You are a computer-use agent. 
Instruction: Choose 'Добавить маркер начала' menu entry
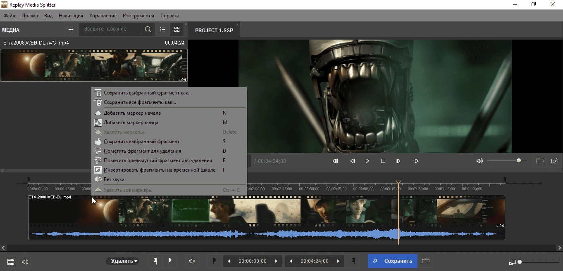[169, 113]
